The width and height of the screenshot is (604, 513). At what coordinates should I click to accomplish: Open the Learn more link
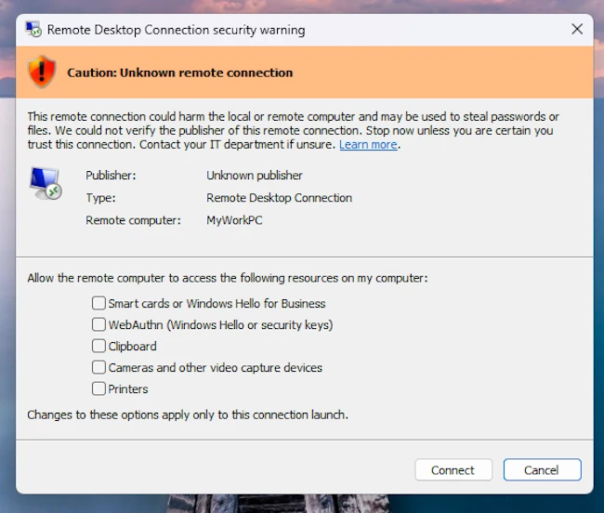coord(368,144)
